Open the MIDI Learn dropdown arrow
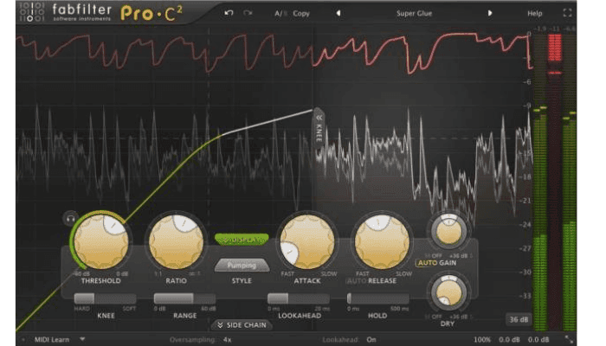Viewport: 606px width, 346px height. pyautogui.click(x=82, y=339)
